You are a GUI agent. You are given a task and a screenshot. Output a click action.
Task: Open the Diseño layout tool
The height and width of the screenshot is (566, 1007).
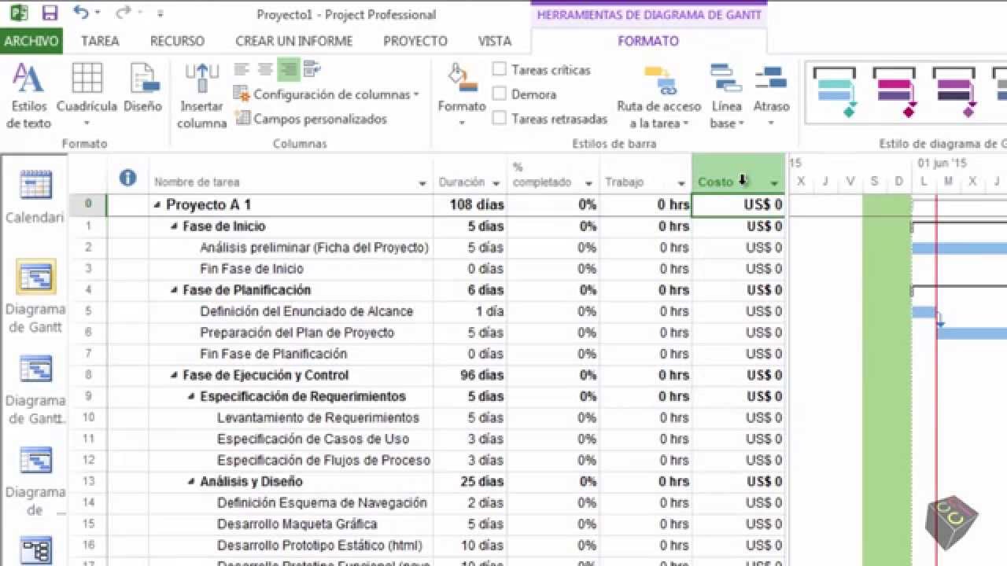tap(142, 88)
